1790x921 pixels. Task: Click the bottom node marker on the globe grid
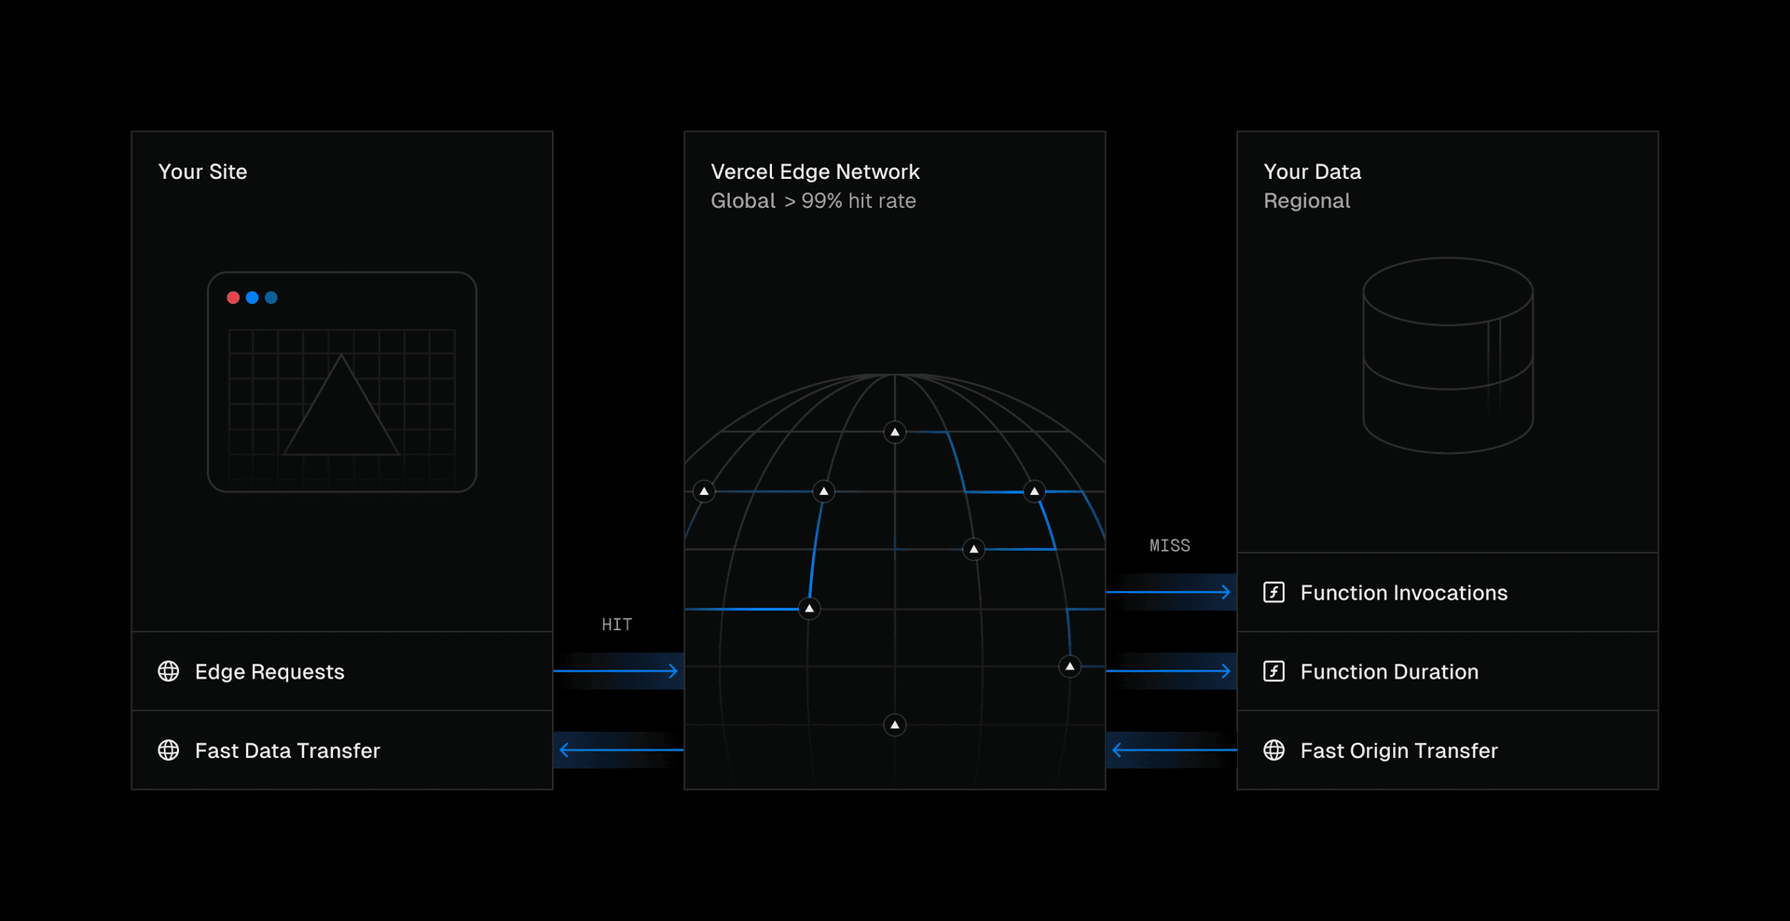coord(894,724)
